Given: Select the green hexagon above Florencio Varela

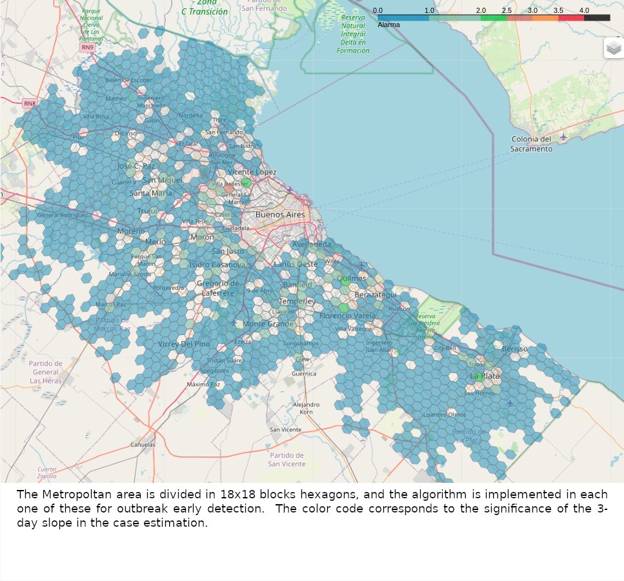Looking at the screenshot, I should 344,308.
